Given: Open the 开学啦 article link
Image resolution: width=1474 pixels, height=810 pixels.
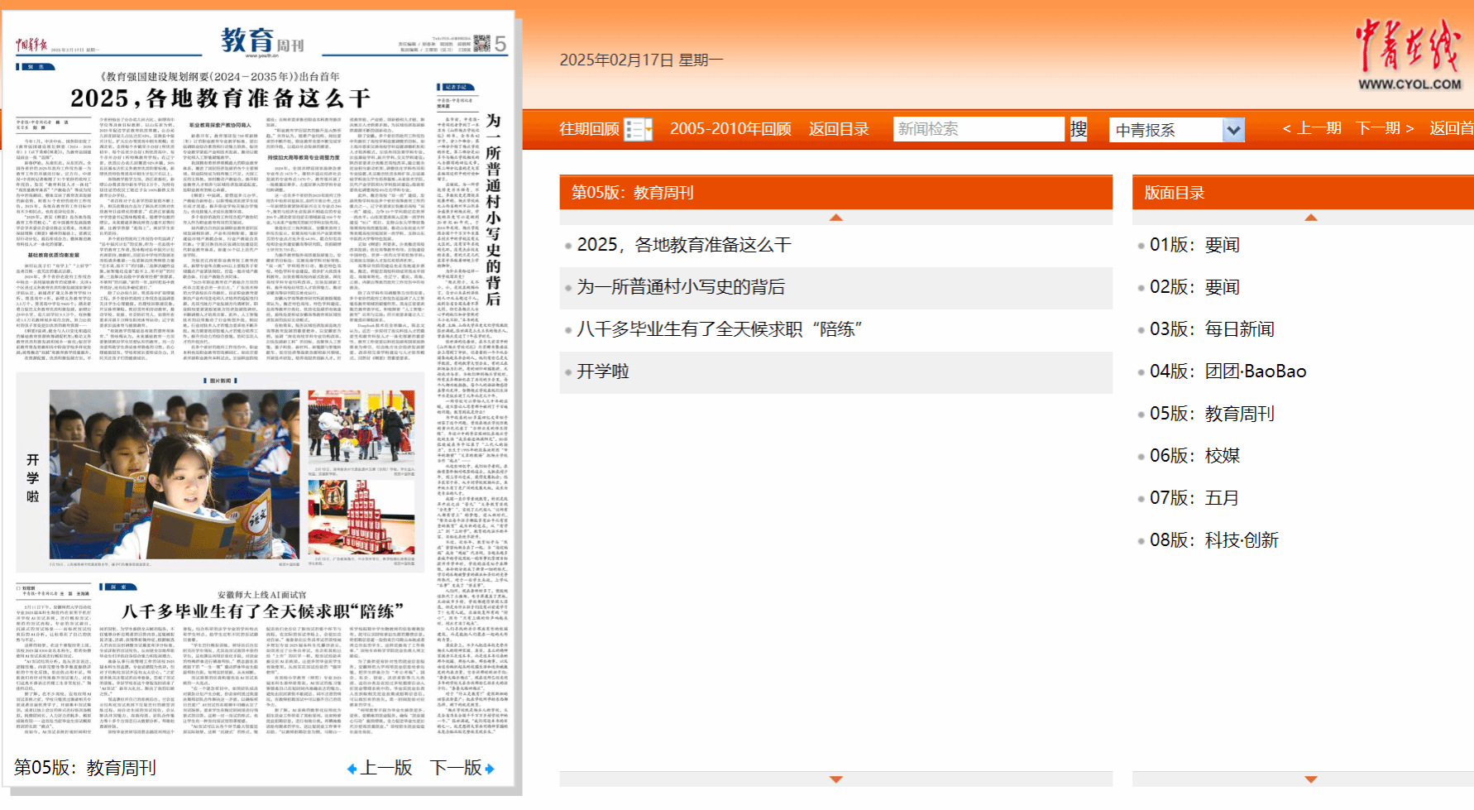Looking at the screenshot, I should 603,371.
